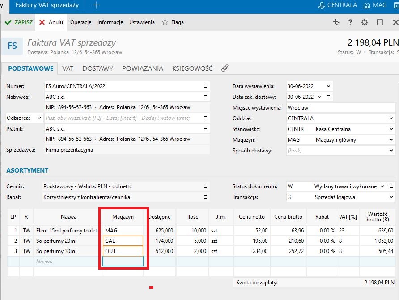
Task: Open the Operacje menu
Action: coord(81,22)
